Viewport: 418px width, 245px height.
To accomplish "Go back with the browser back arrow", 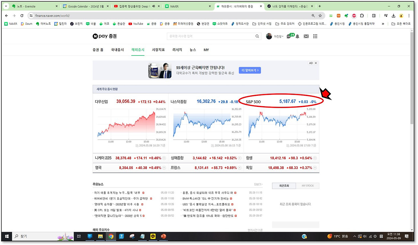I will point(7,16).
